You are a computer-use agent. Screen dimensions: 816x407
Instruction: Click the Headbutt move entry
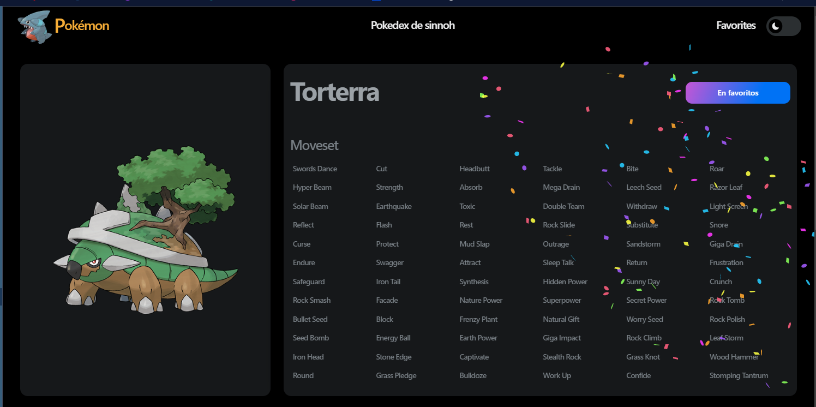[475, 169]
